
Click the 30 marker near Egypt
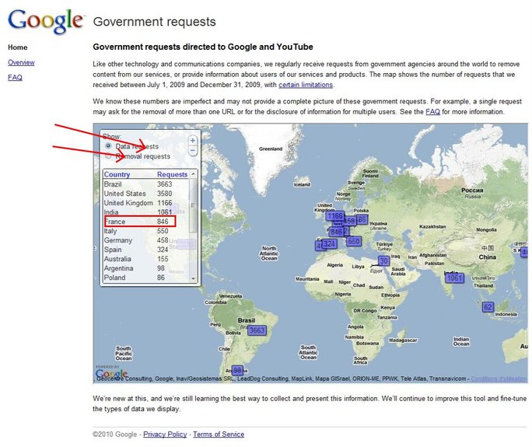click(383, 260)
